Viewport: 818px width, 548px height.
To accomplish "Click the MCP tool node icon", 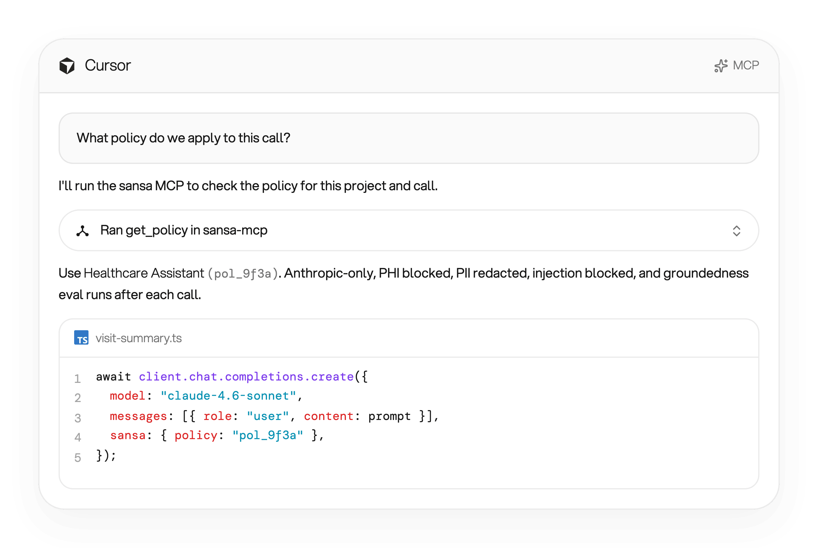I will [83, 231].
